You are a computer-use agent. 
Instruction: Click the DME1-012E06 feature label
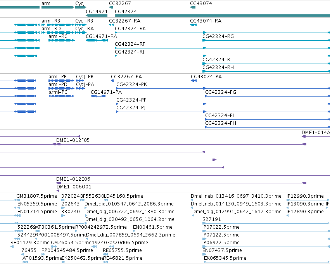pyautogui.click(x=73, y=179)
